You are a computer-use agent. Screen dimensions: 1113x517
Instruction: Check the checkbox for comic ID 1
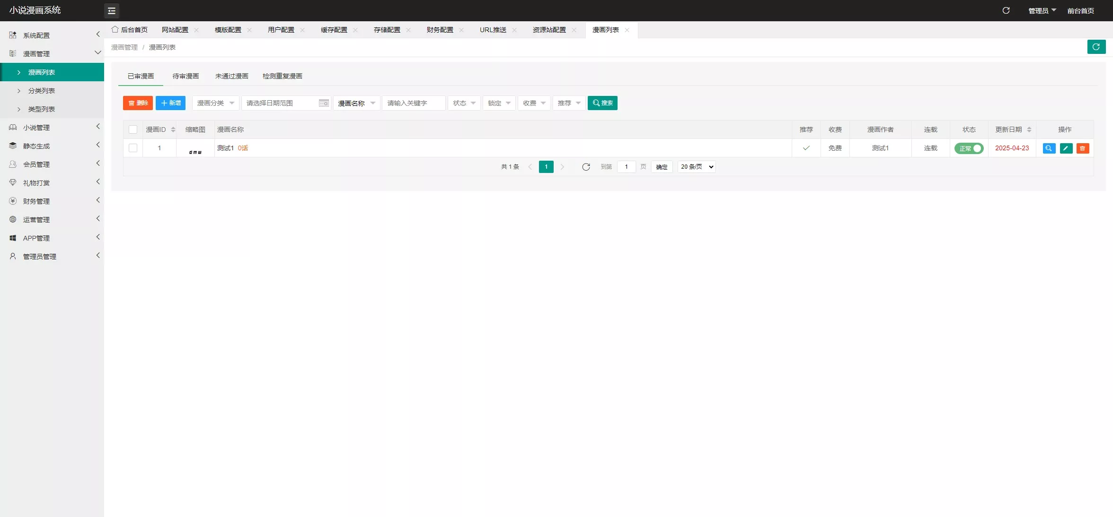click(133, 148)
